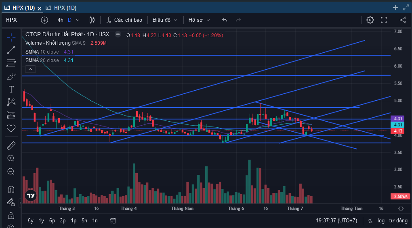Toggle the symbol legend minus icon
The width and height of the screenshot is (412, 228).
click(118, 34)
